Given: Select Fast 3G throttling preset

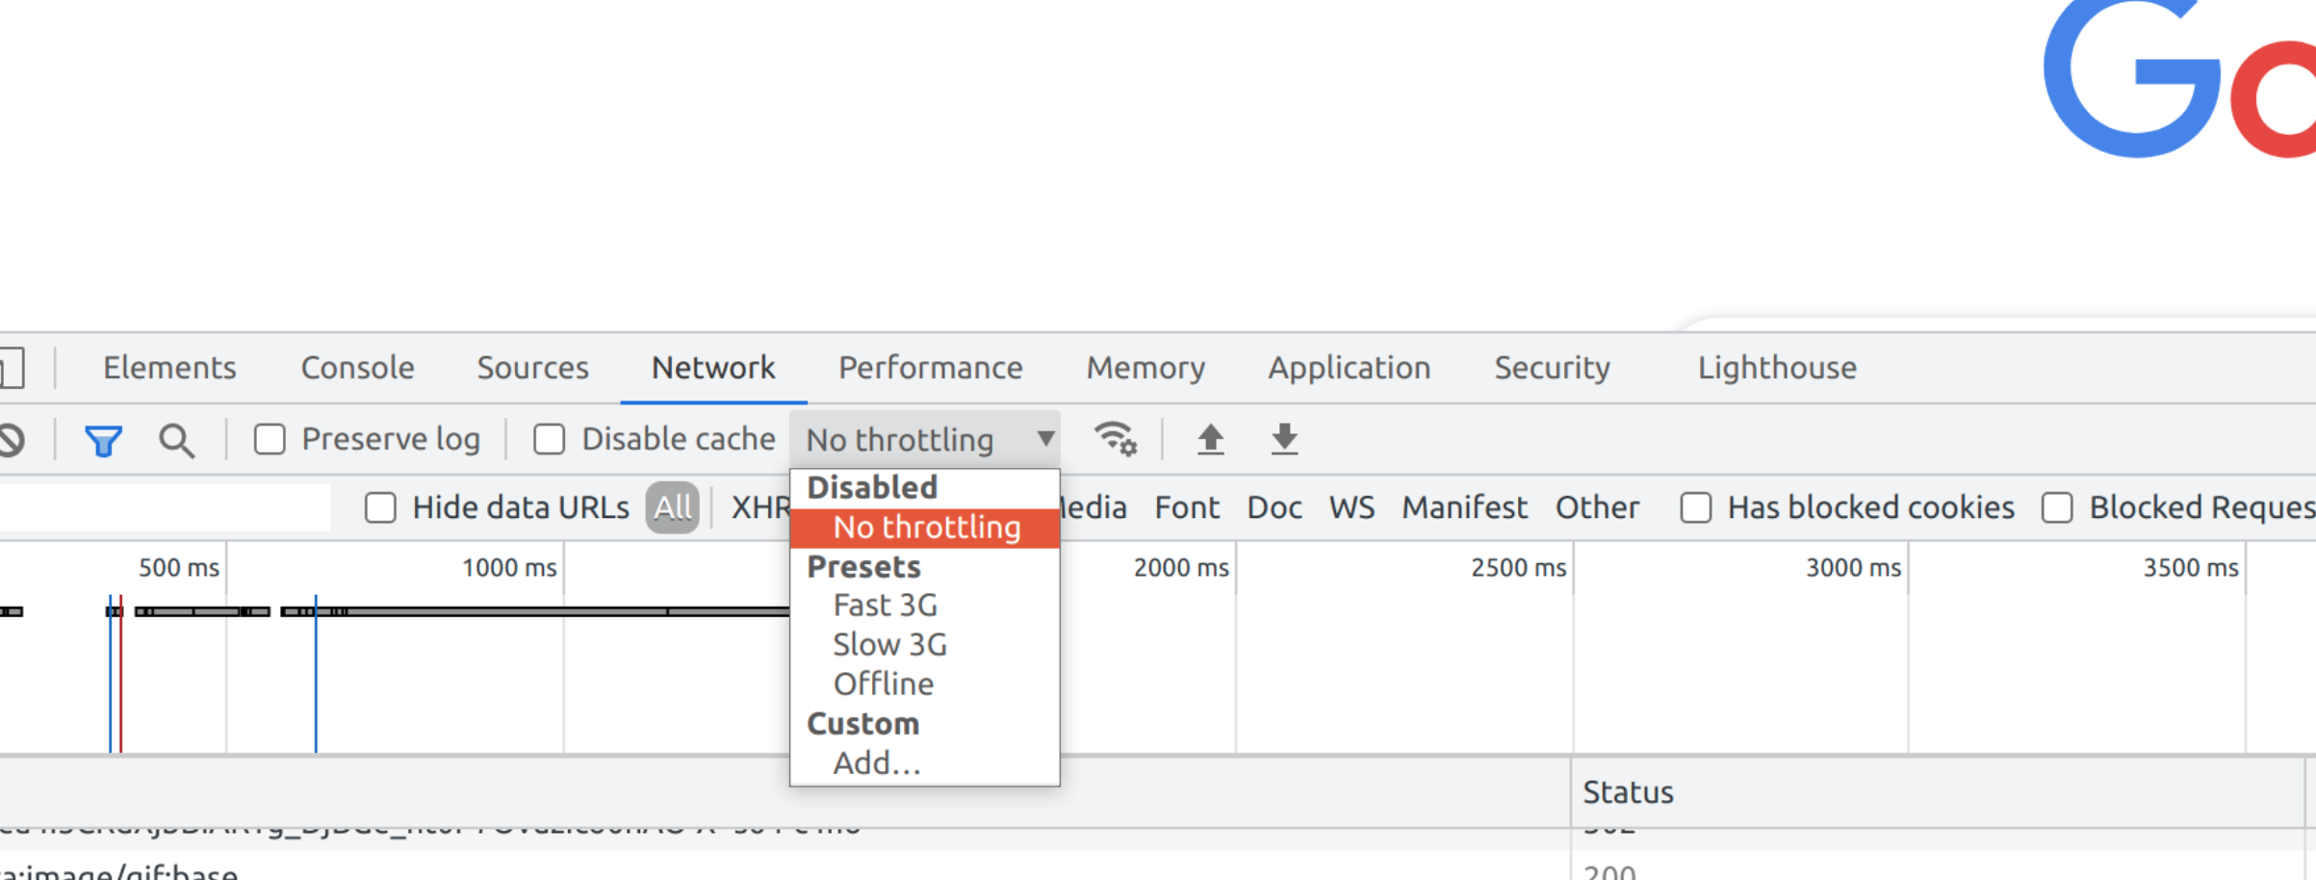Looking at the screenshot, I should tap(885, 606).
